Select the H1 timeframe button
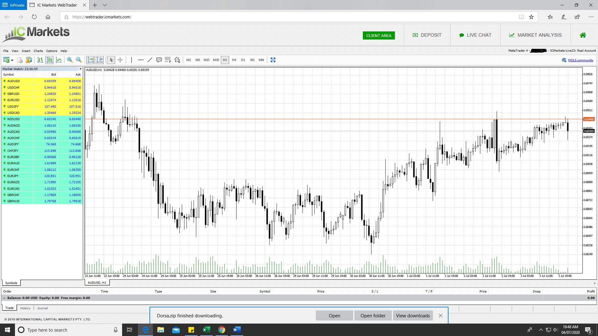The height and width of the screenshot is (336, 598). (225, 60)
